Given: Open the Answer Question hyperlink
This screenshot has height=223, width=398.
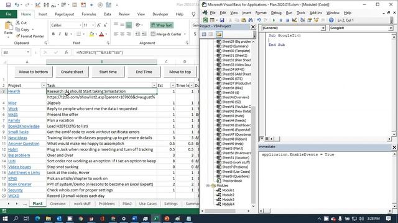Looking at the screenshot, I should tap(24, 144).
